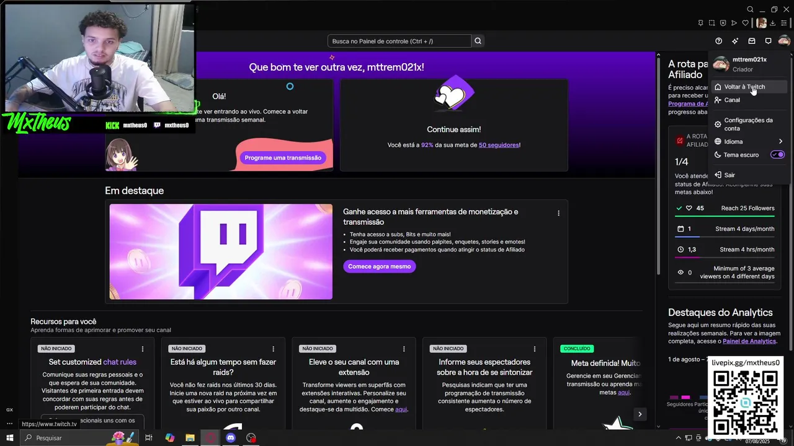Image resolution: width=794 pixels, height=446 pixels.
Task: Open the chat rules link
Action: [x=120, y=362]
